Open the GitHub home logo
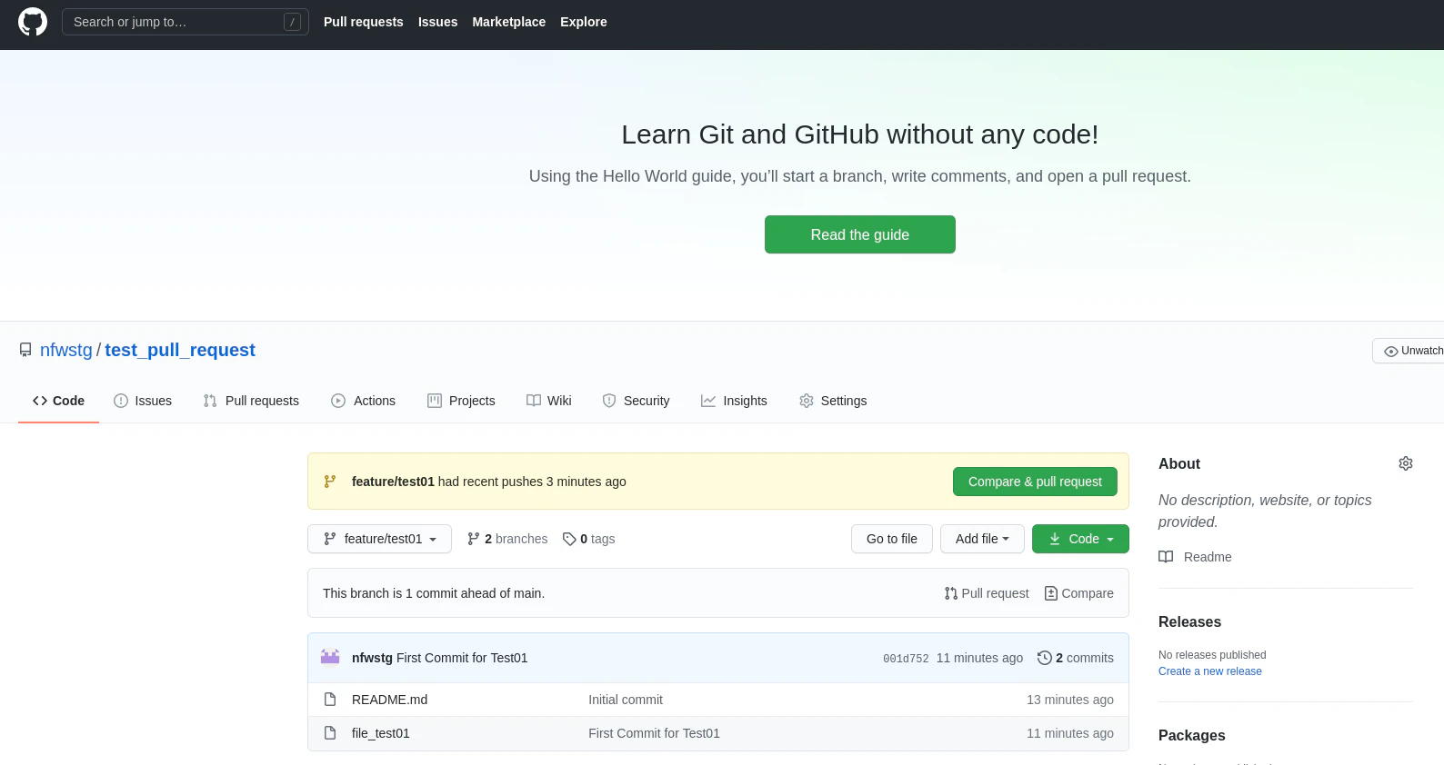Screen dimensions: 1444x765 point(33,22)
